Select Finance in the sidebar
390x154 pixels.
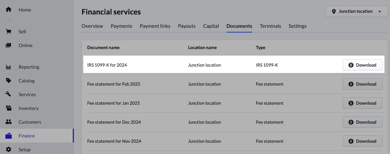tap(26, 136)
